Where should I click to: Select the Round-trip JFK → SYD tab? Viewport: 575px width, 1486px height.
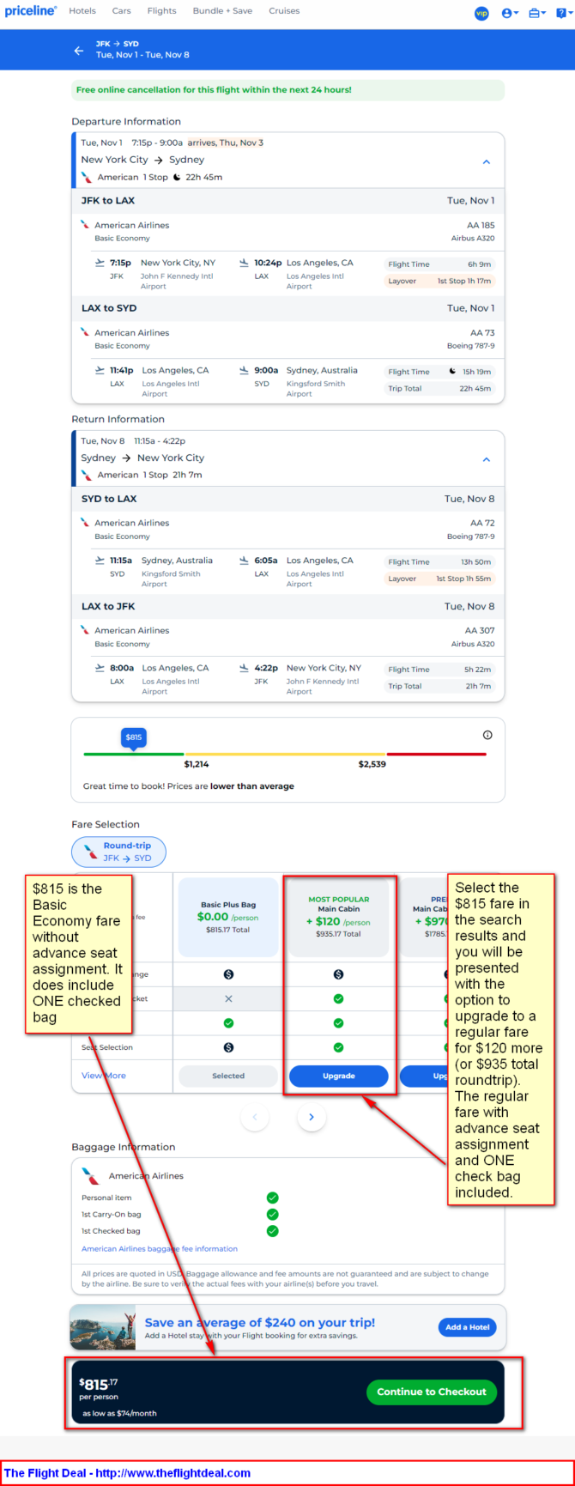[119, 852]
